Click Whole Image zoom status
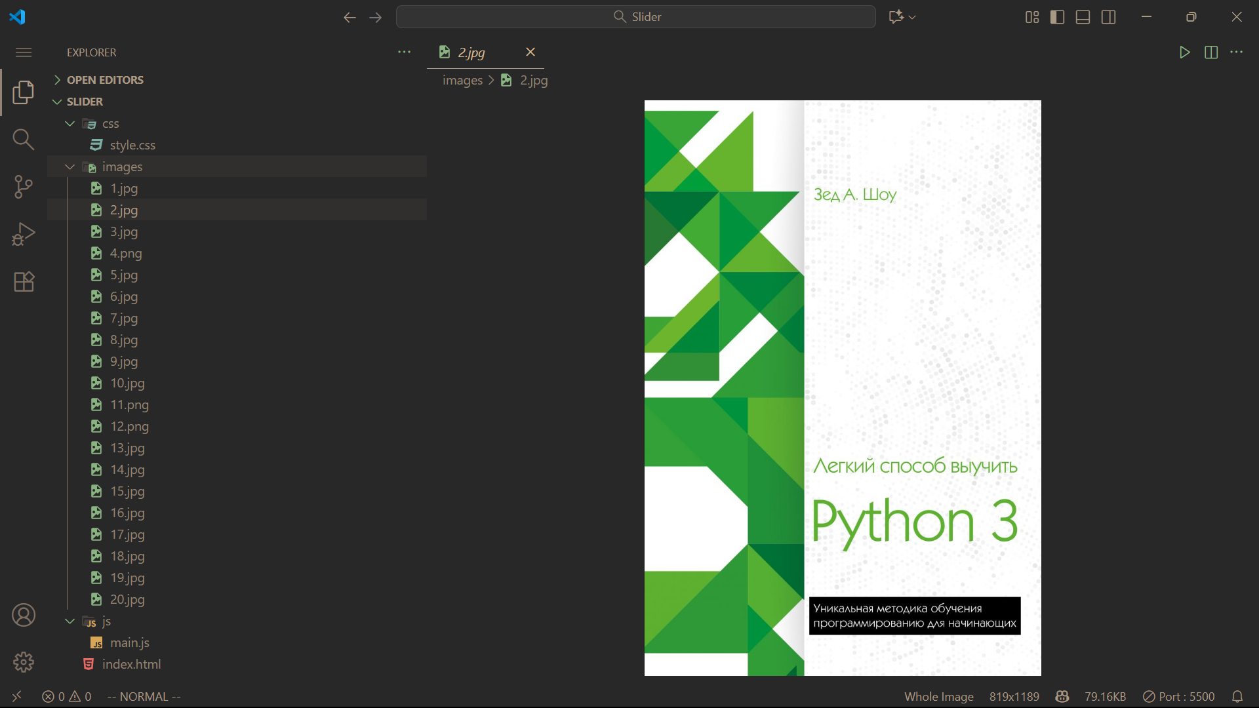 pos(938,697)
